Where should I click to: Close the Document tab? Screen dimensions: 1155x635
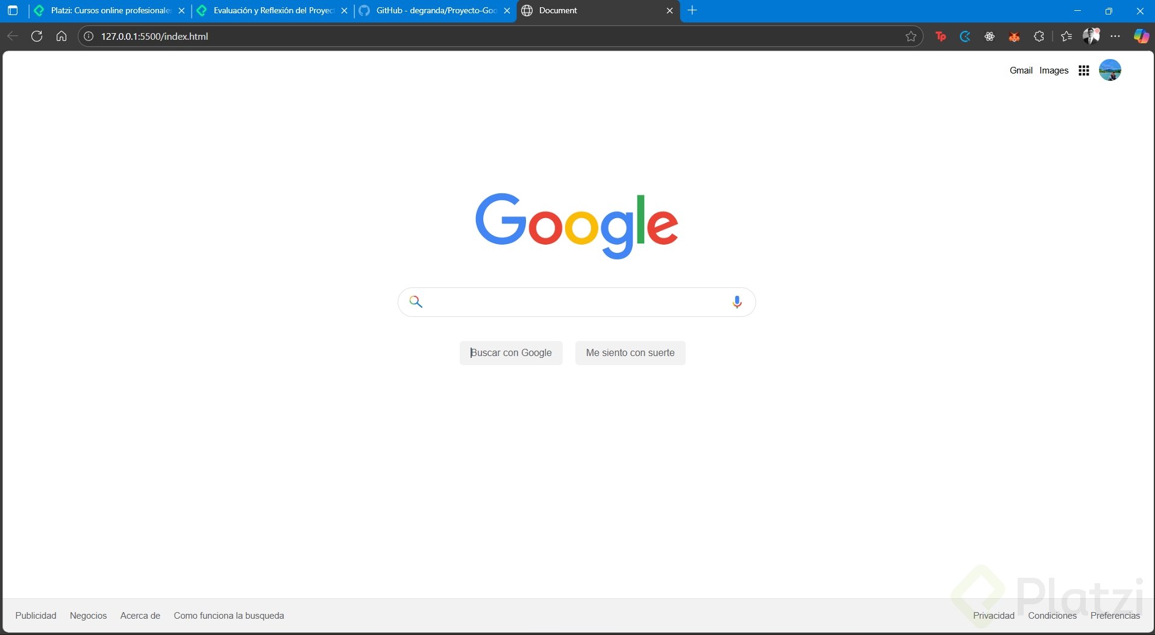click(669, 11)
